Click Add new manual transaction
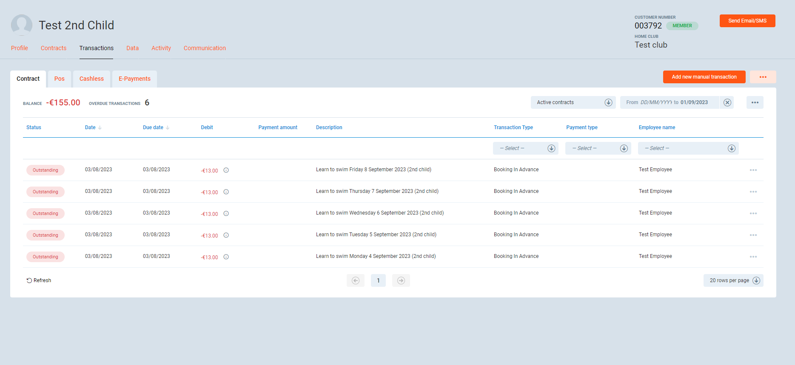 [704, 77]
